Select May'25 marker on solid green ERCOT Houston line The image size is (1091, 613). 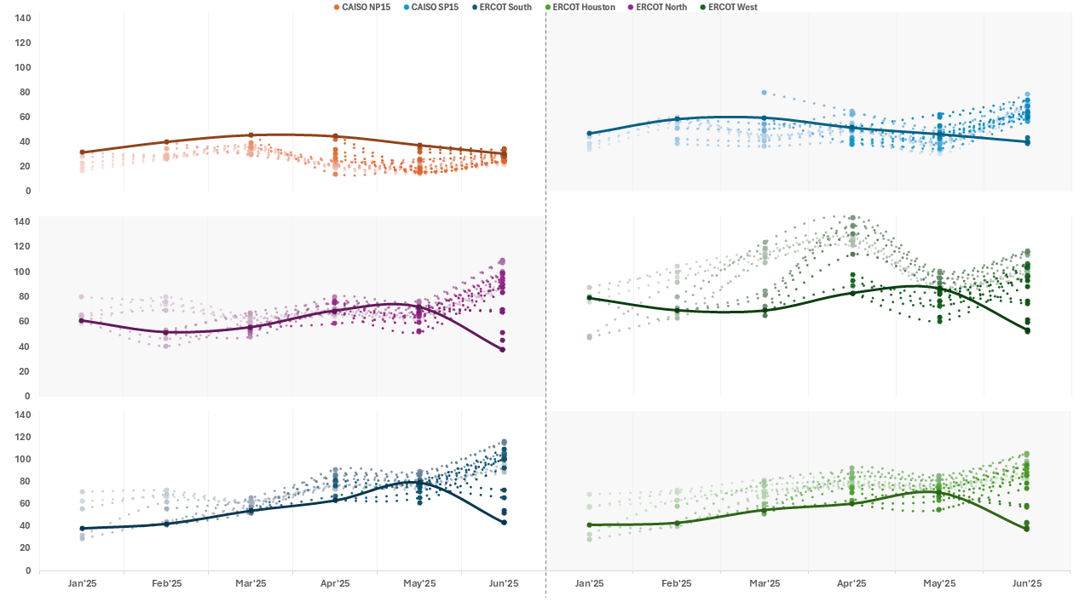[x=939, y=492]
